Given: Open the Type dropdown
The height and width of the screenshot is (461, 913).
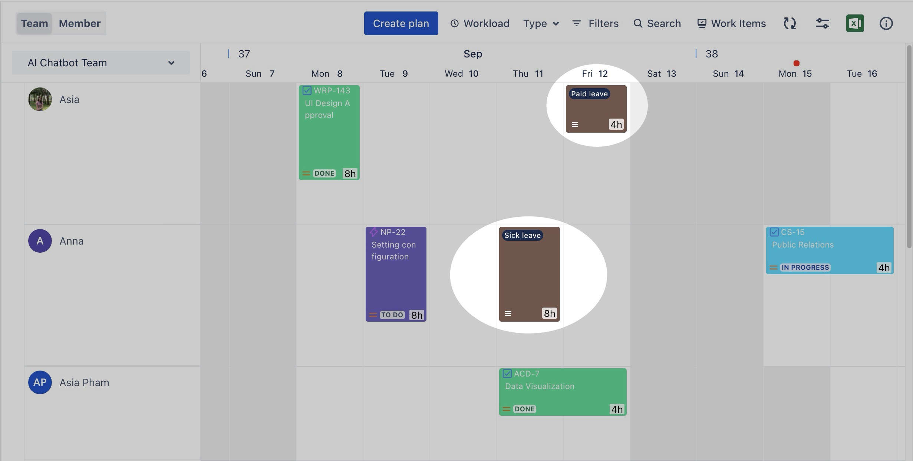Looking at the screenshot, I should coord(541,23).
